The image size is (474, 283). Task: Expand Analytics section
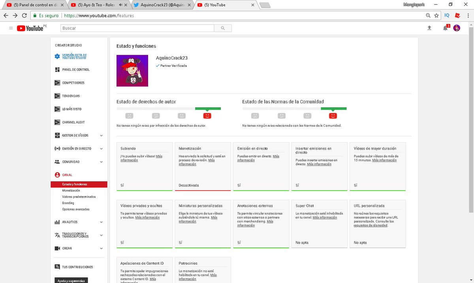(102, 222)
